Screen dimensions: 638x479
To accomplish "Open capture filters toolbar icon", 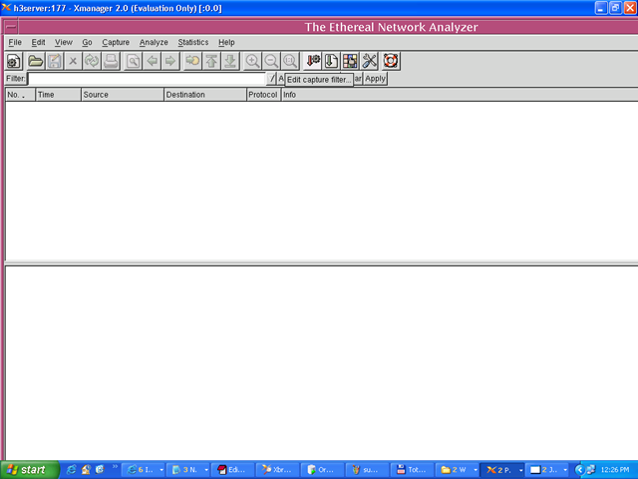I will (x=312, y=61).
